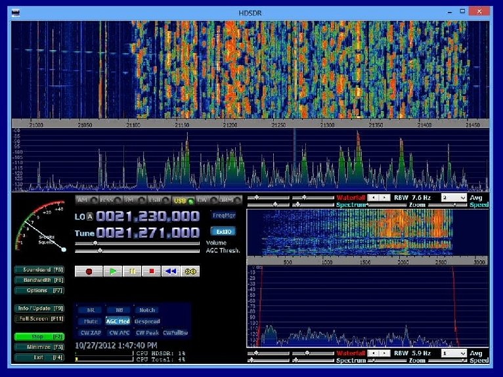Click the upper Waterfall label's first slider
Image resolution: width=503 pixels, height=377 pixels.
(257, 198)
